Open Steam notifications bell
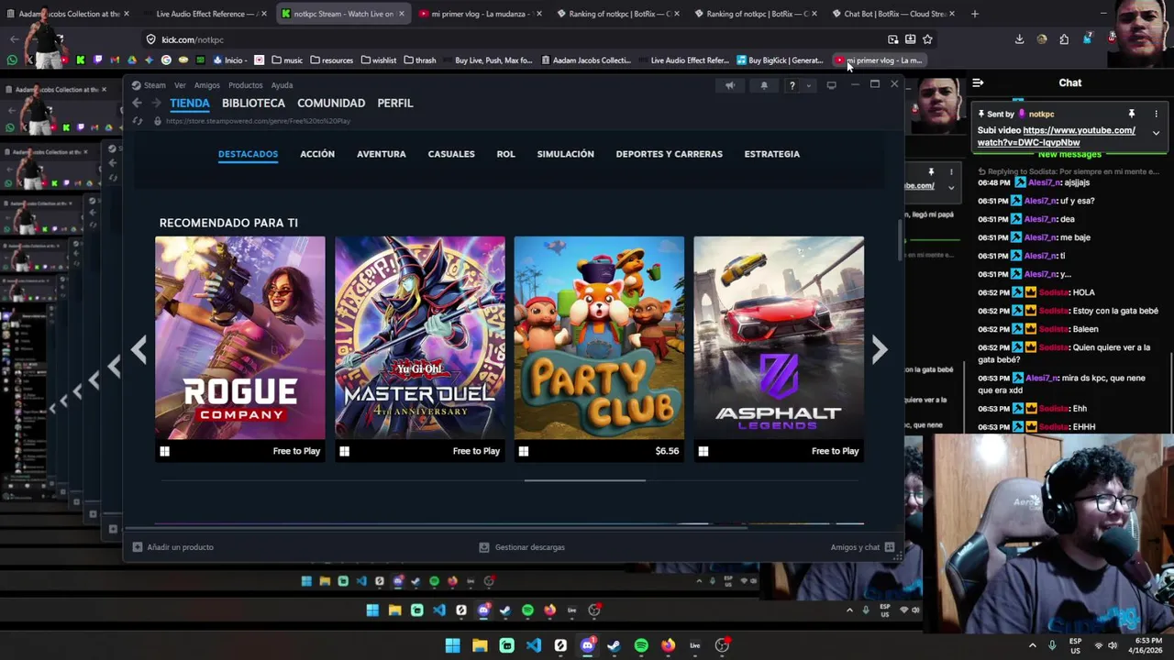 coord(764,85)
